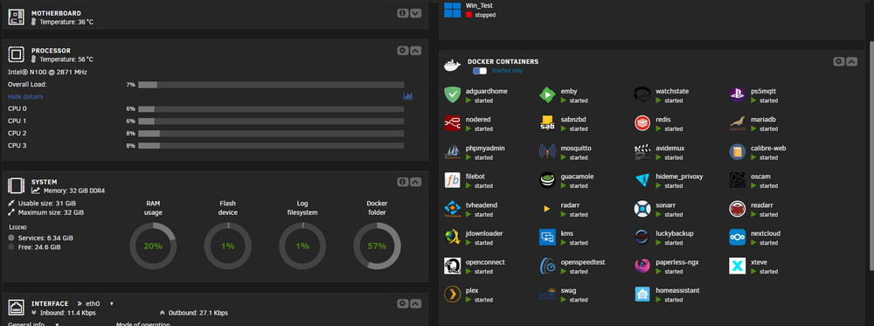
Task: Click the nodered container icon
Action: [x=452, y=124]
